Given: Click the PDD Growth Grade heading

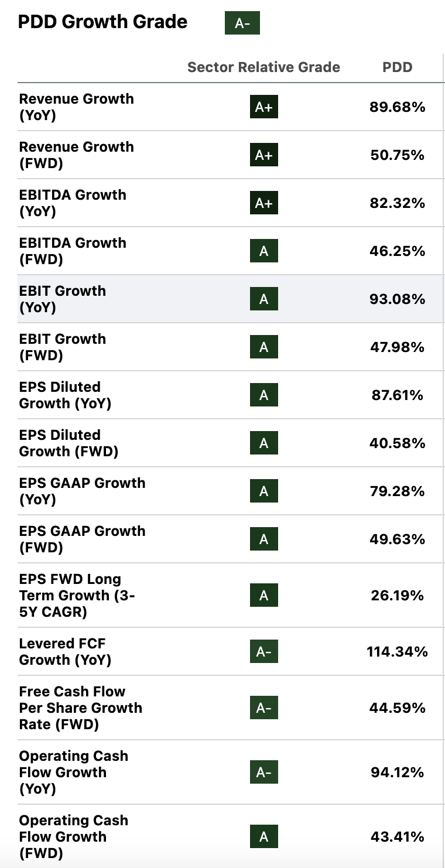Looking at the screenshot, I should tap(103, 22).
